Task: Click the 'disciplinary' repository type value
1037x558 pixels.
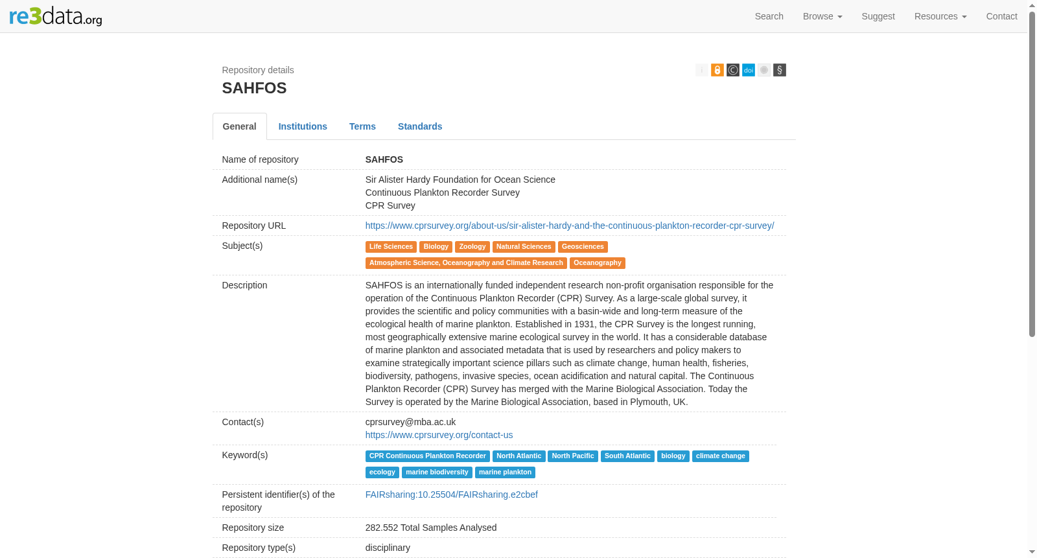Action: [388, 548]
